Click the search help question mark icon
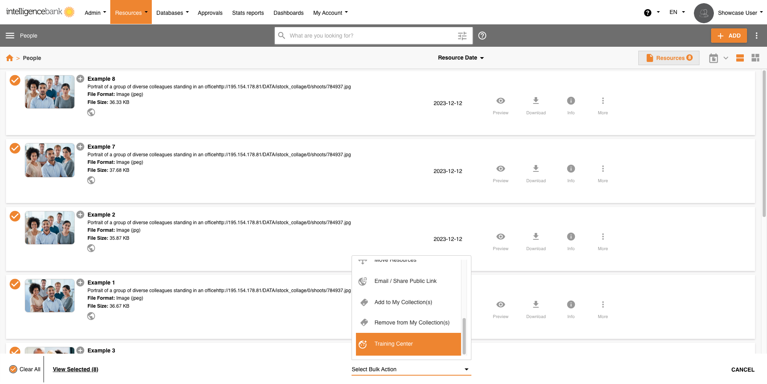767x384 pixels. click(482, 36)
